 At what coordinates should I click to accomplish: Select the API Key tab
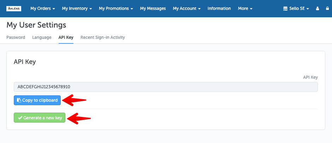click(66, 37)
